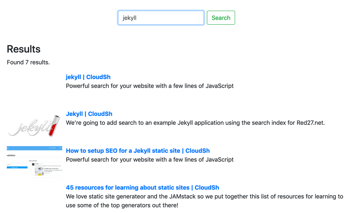Click the validator page screenshot thumbnail
This screenshot has width=358, height=213.
point(34,162)
